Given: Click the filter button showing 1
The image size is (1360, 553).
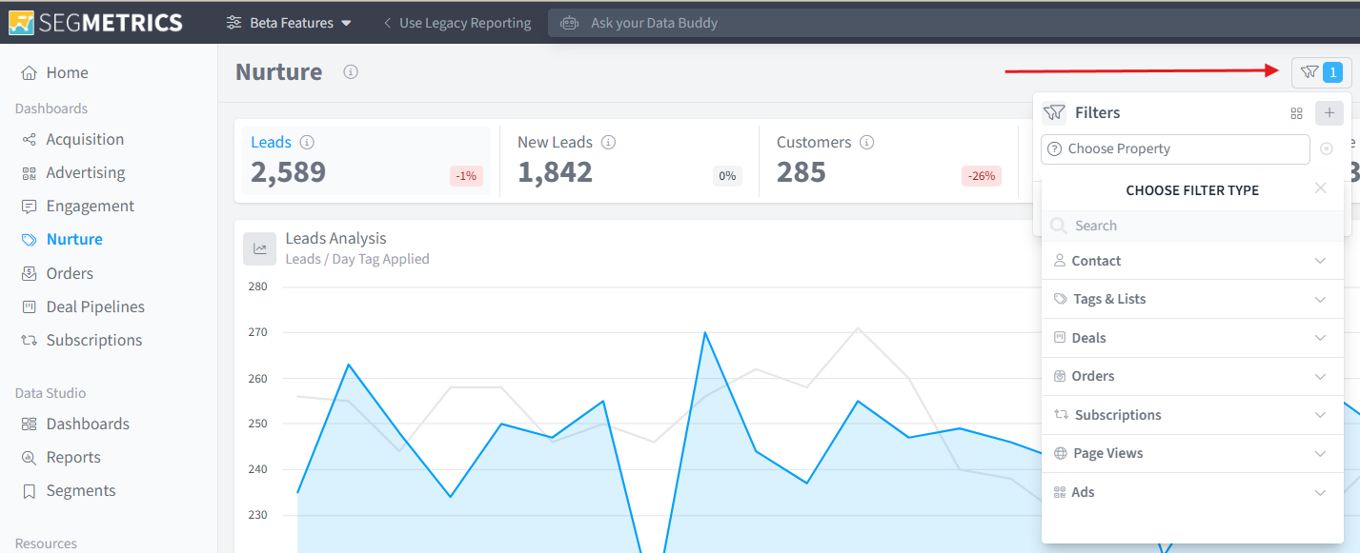Looking at the screenshot, I should (1322, 71).
